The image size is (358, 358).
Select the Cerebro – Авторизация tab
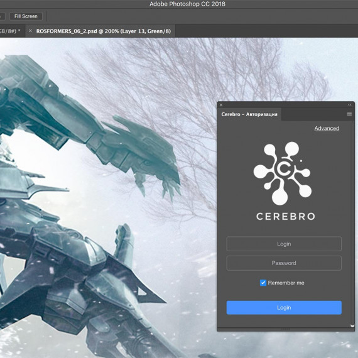tap(249, 114)
